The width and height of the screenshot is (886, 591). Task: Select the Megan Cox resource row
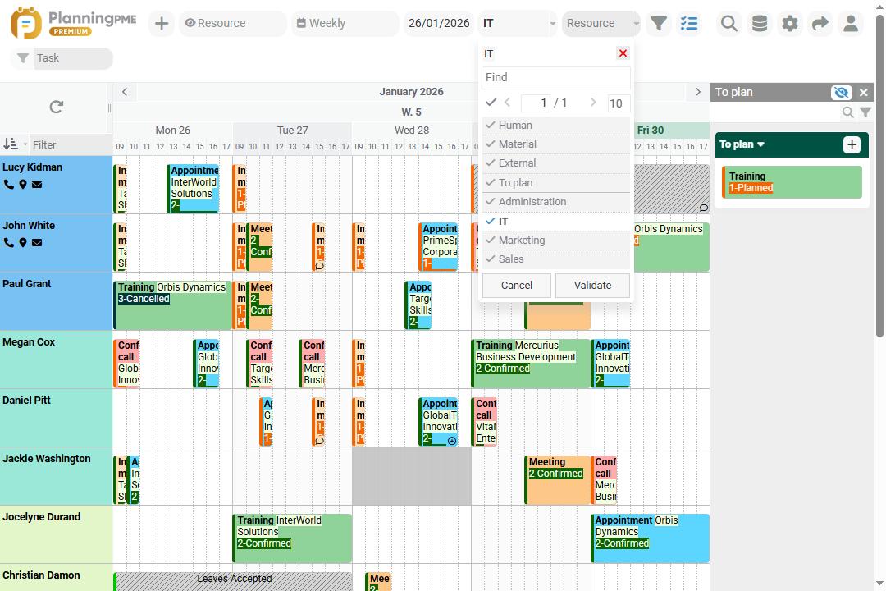56,360
